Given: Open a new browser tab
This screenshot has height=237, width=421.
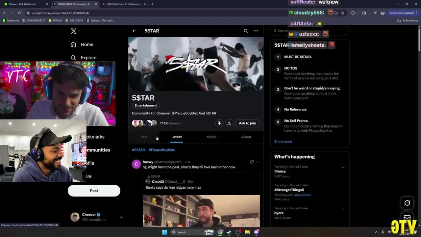Looking at the screenshot, I should [152, 4].
